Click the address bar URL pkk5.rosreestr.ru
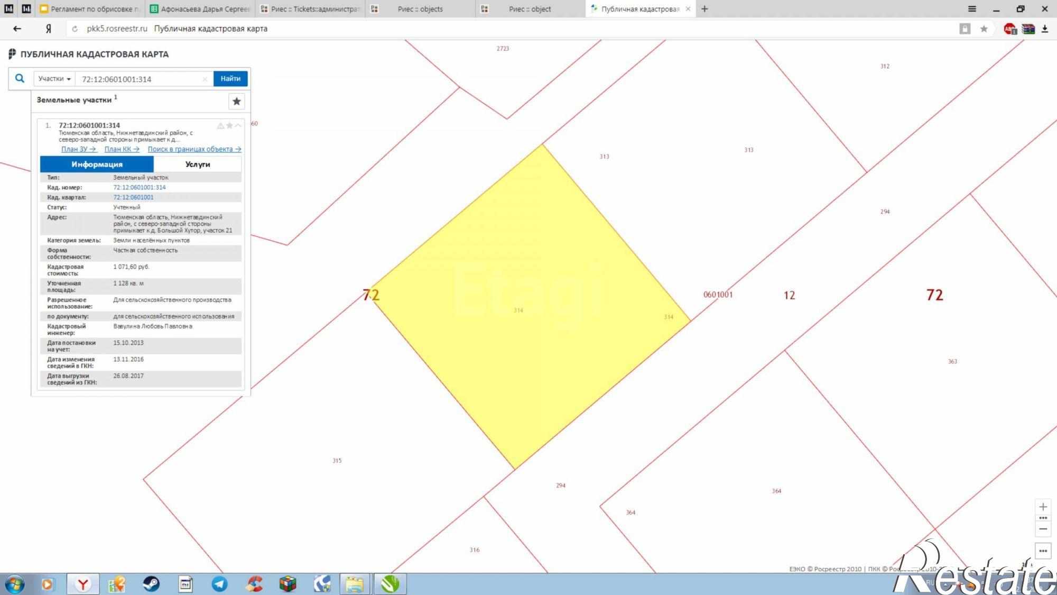The width and height of the screenshot is (1057, 595). click(117, 29)
